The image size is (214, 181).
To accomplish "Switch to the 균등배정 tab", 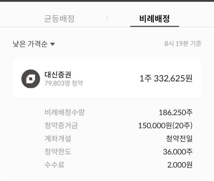I will 59,18.
